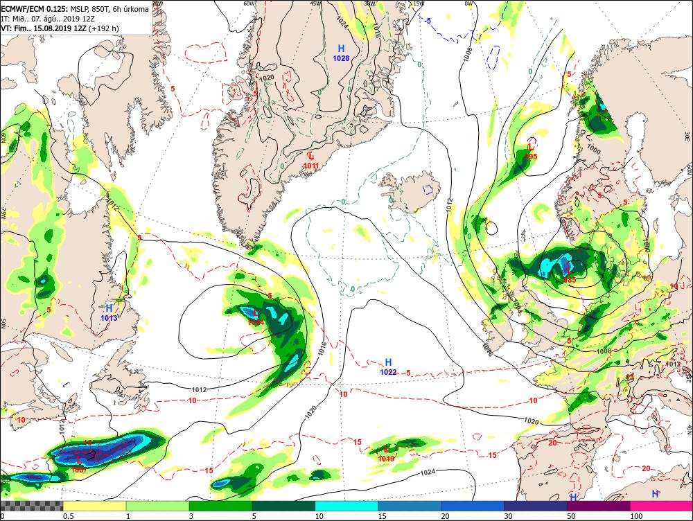Select the purple 50–100 legend swatch
Image resolution: width=693 pixels, height=521 pixels.
coord(599,506)
